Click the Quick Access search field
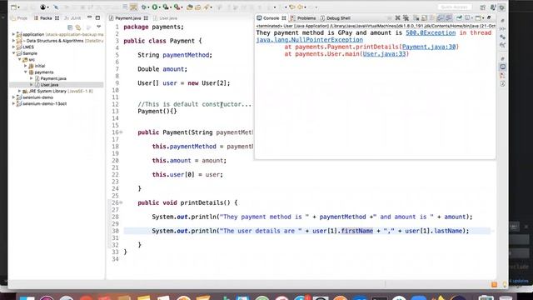Screen dimensions: 533x300 (x=455, y=7)
